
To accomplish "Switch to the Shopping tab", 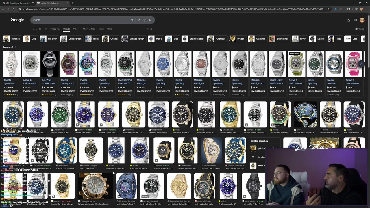I will (55, 29).
